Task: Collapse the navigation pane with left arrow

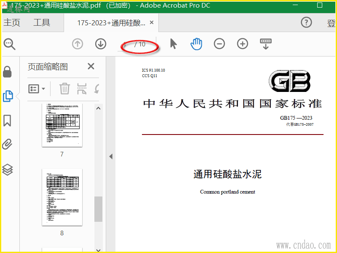Action: point(111,156)
